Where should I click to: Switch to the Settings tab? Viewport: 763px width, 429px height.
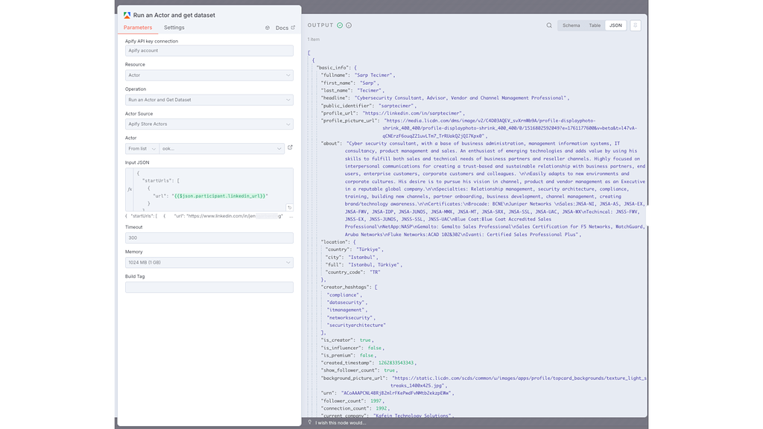[x=174, y=27]
